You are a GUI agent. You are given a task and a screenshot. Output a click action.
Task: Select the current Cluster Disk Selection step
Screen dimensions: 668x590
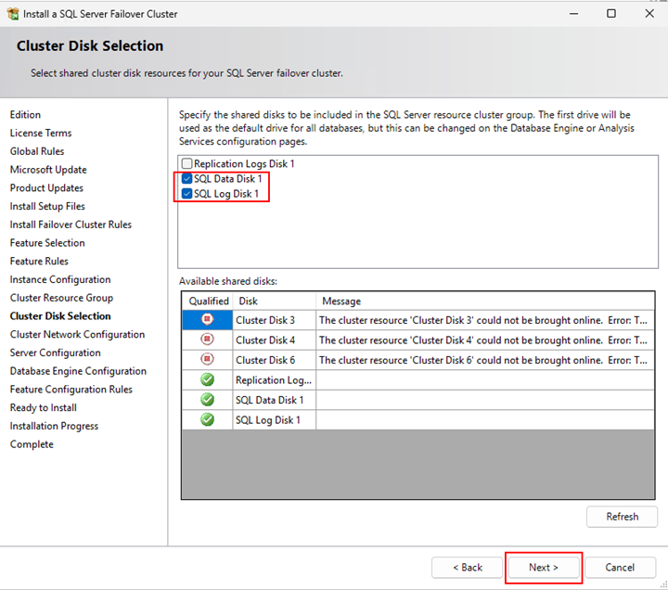[x=60, y=316]
